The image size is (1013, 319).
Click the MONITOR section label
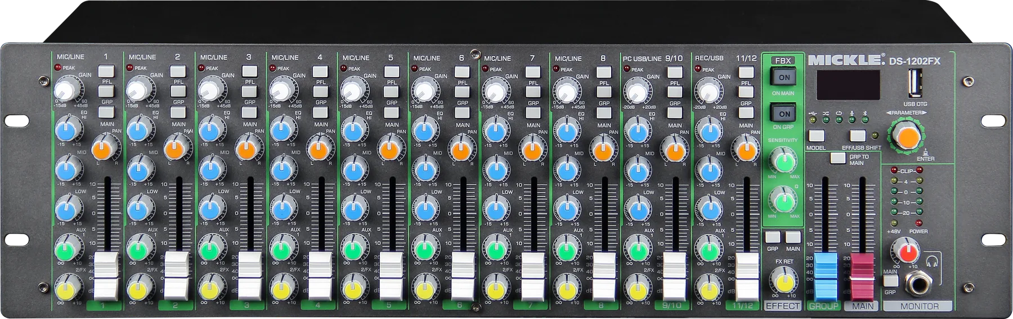tap(918, 307)
